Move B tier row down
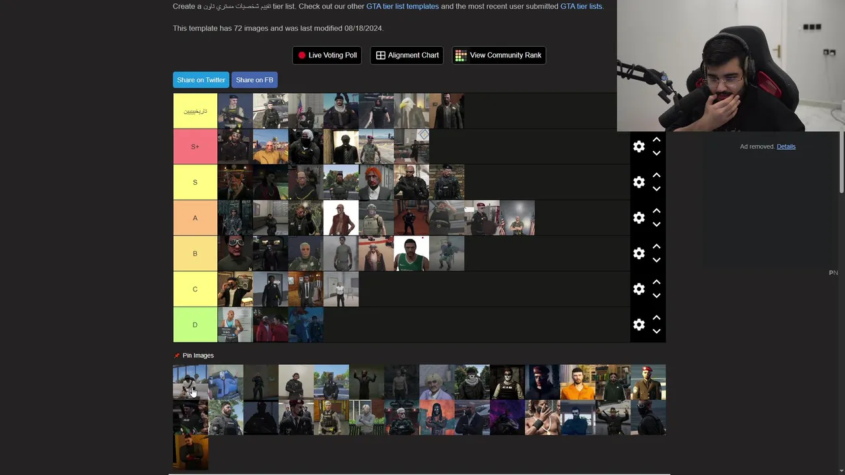Viewport: 845px width, 475px height. tap(656, 260)
